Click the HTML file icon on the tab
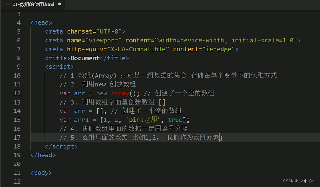 pyautogui.click(x=8, y=4)
